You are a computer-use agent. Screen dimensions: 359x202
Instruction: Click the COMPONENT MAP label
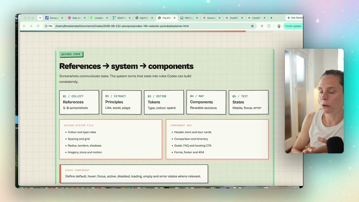coord(181,126)
